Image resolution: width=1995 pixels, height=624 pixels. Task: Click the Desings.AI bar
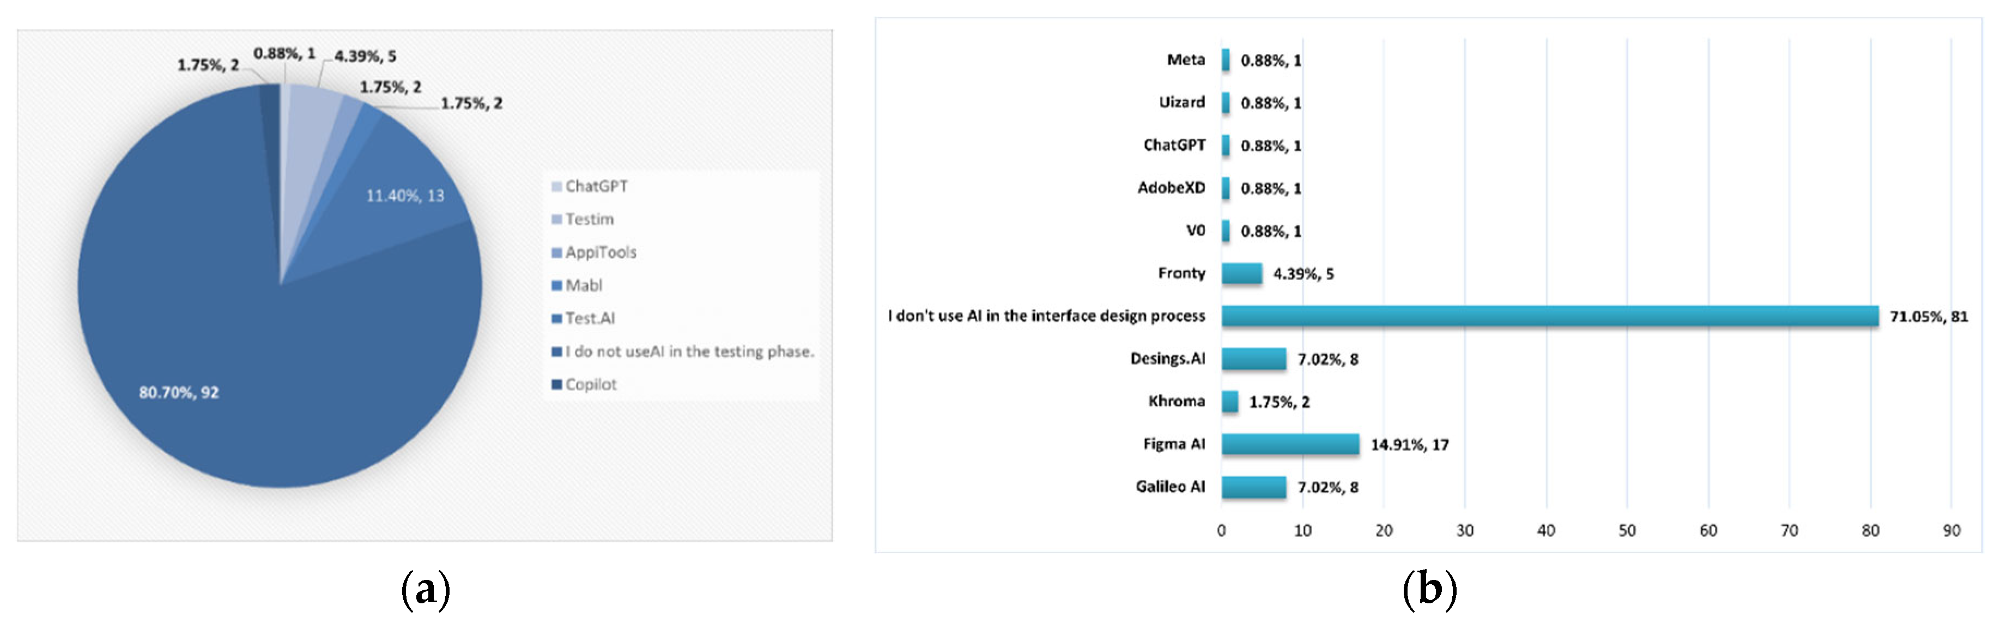(x=1254, y=359)
